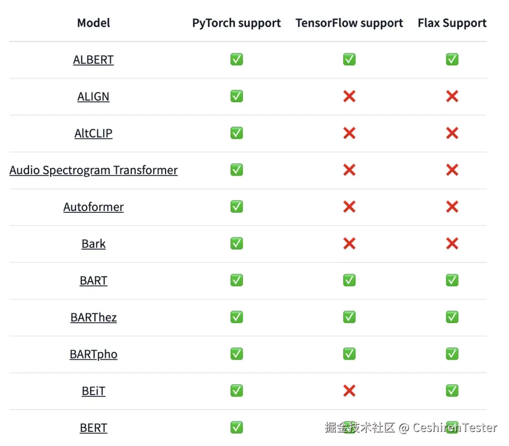Open the ALIGN model link
509x446 pixels.
click(93, 97)
